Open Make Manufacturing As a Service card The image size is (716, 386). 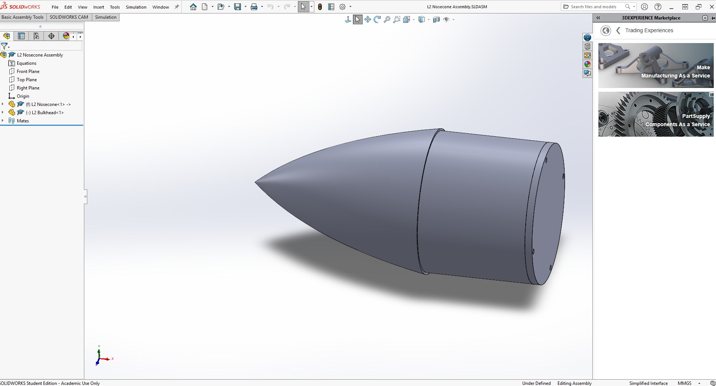(x=656, y=66)
